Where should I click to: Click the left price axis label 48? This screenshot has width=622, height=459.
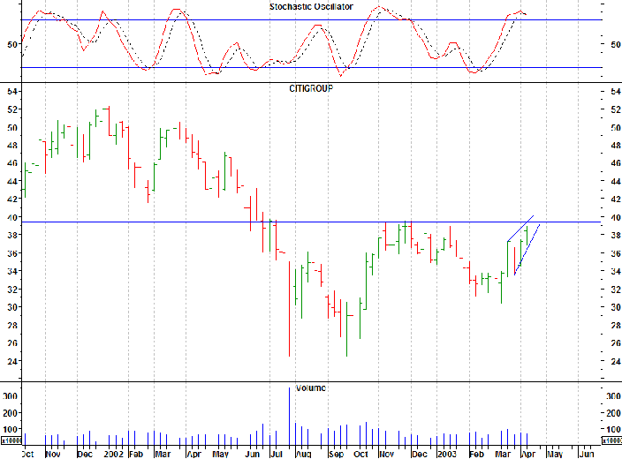click(12, 146)
